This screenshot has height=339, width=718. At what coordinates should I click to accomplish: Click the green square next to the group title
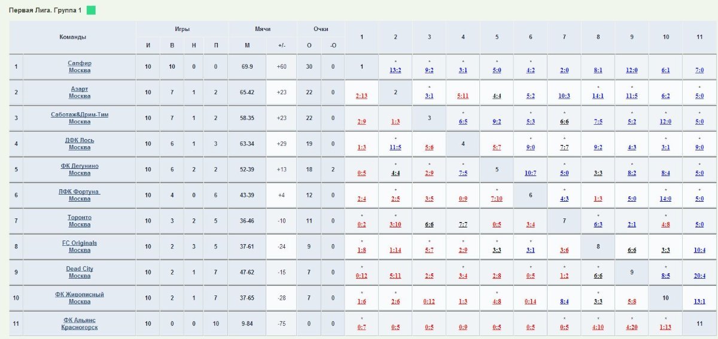point(91,10)
